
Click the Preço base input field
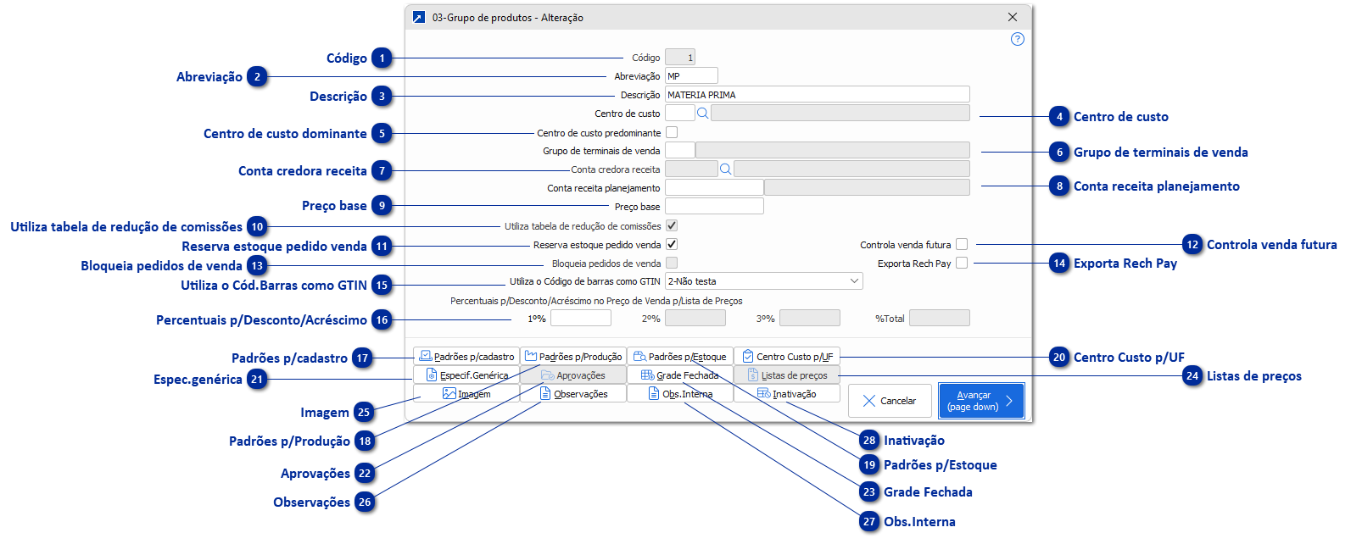pyautogui.click(x=714, y=206)
